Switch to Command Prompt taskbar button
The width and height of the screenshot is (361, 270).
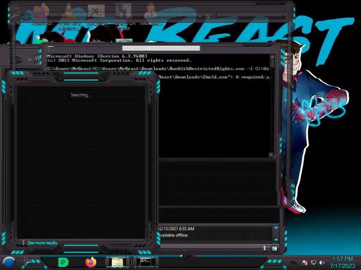click(x=146, y=262)
